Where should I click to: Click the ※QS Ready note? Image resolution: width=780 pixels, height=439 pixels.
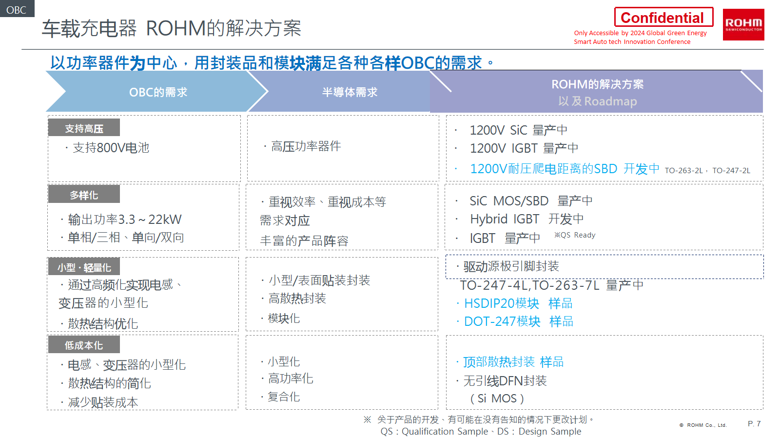pyautogui.click(x=575, y=235)
